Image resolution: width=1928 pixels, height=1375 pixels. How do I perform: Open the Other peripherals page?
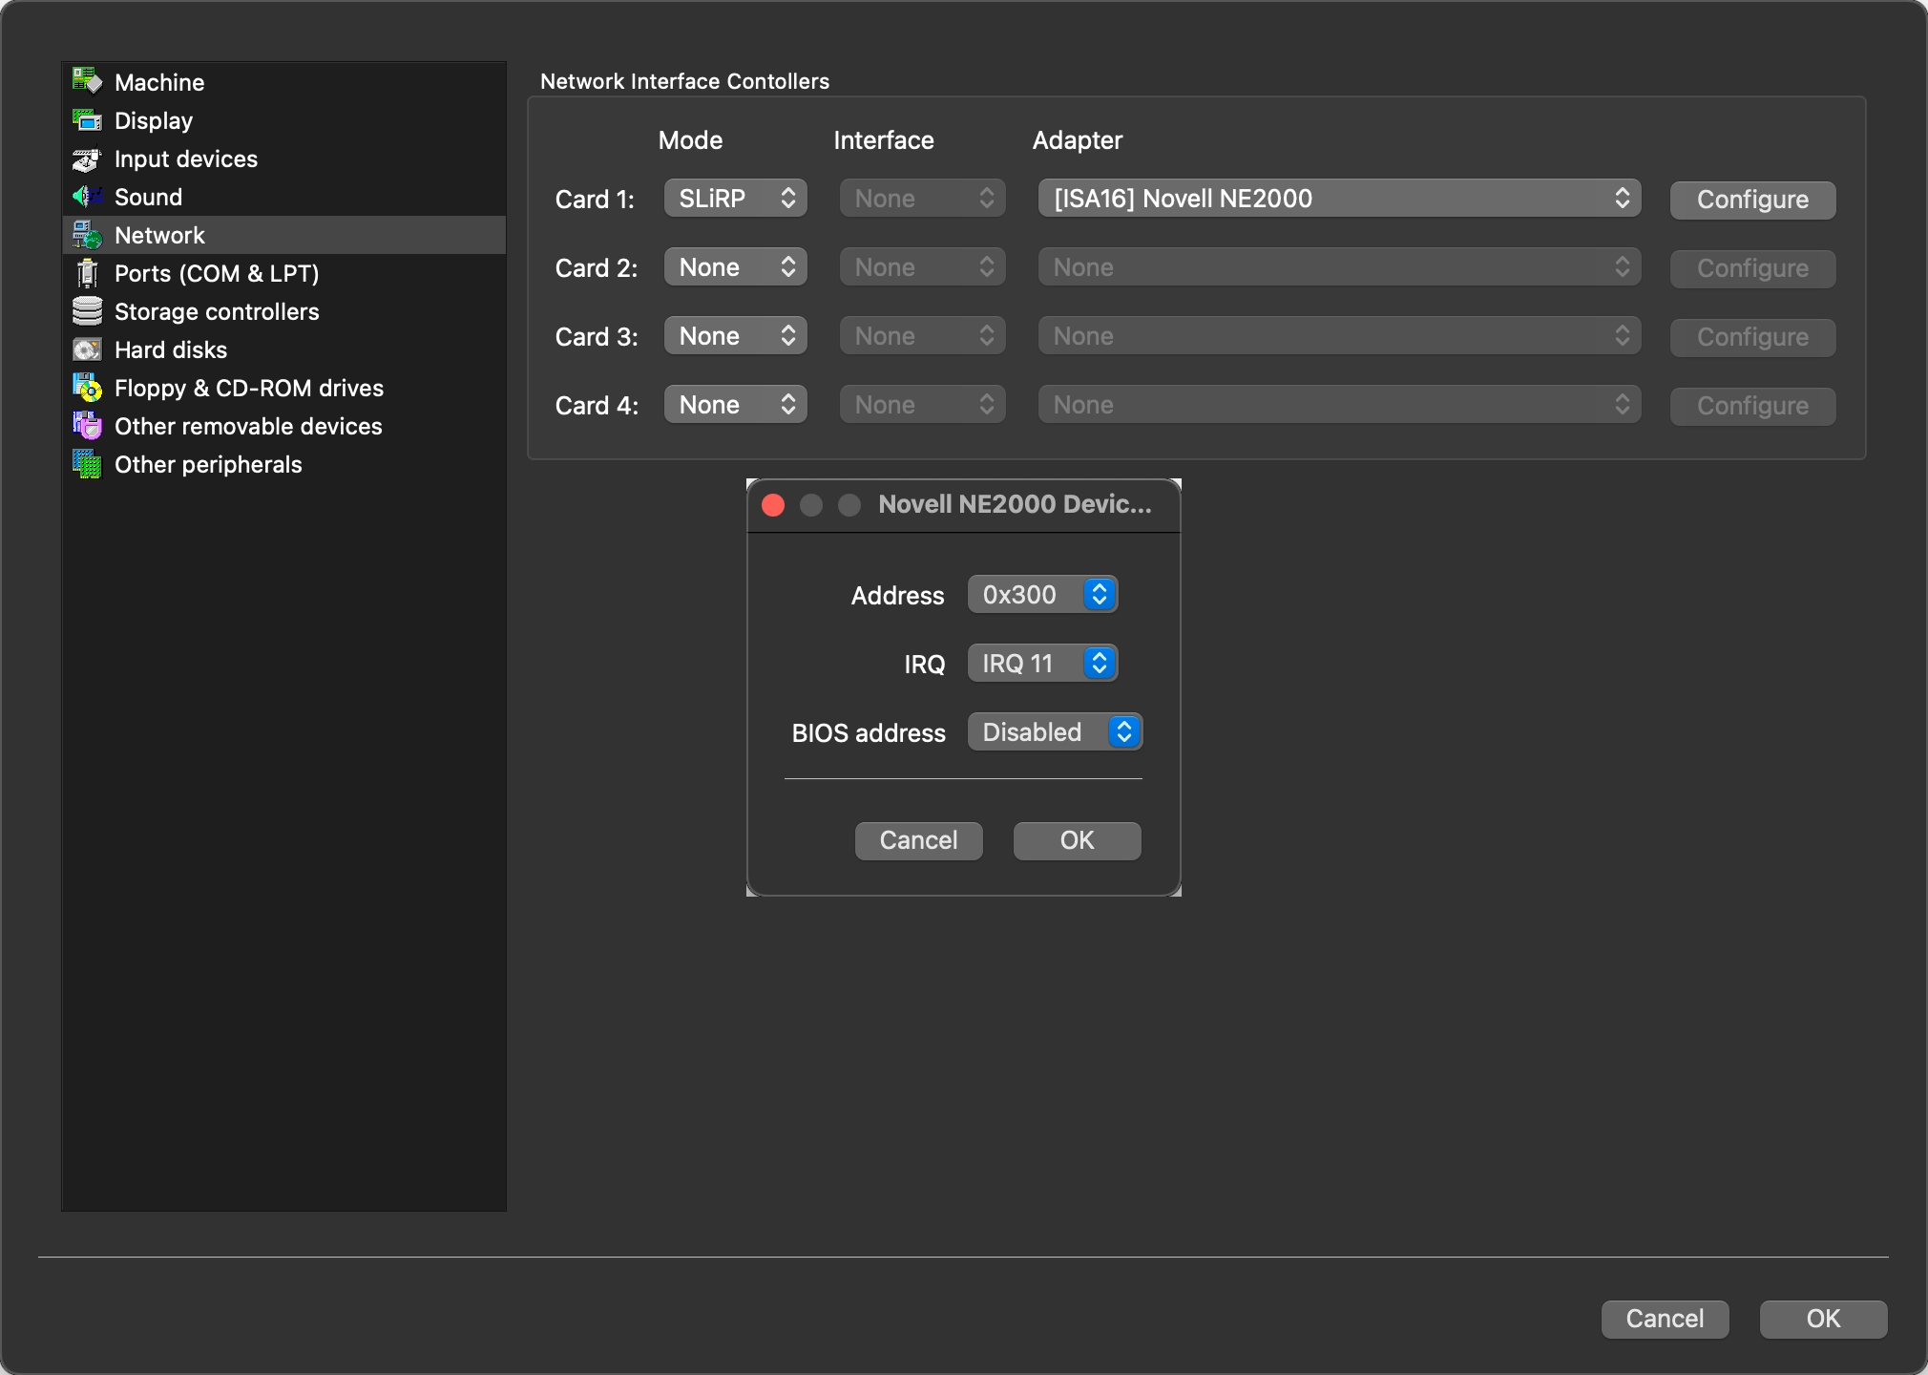(284, 464)
